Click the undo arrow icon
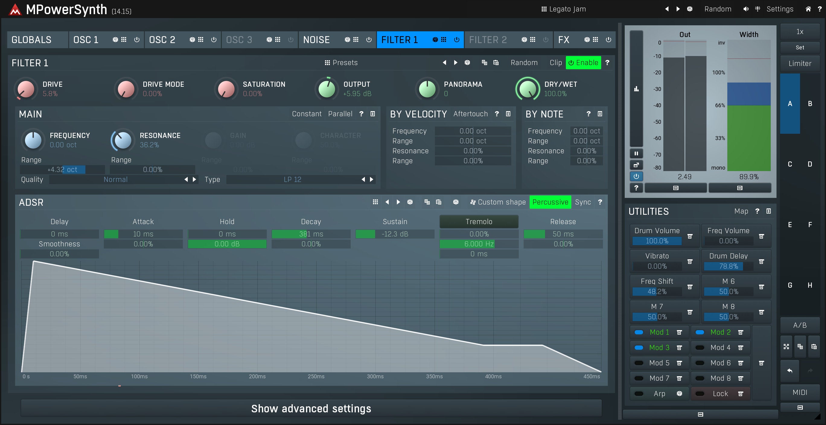826x425 pixels. click(x=789, y=370)
